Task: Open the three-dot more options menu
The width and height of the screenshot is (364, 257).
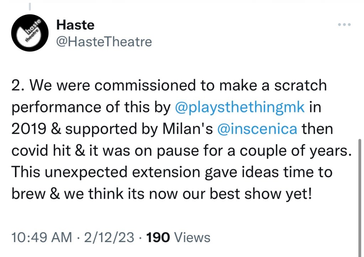Action: pyautogui.click(x=344, y=25)
